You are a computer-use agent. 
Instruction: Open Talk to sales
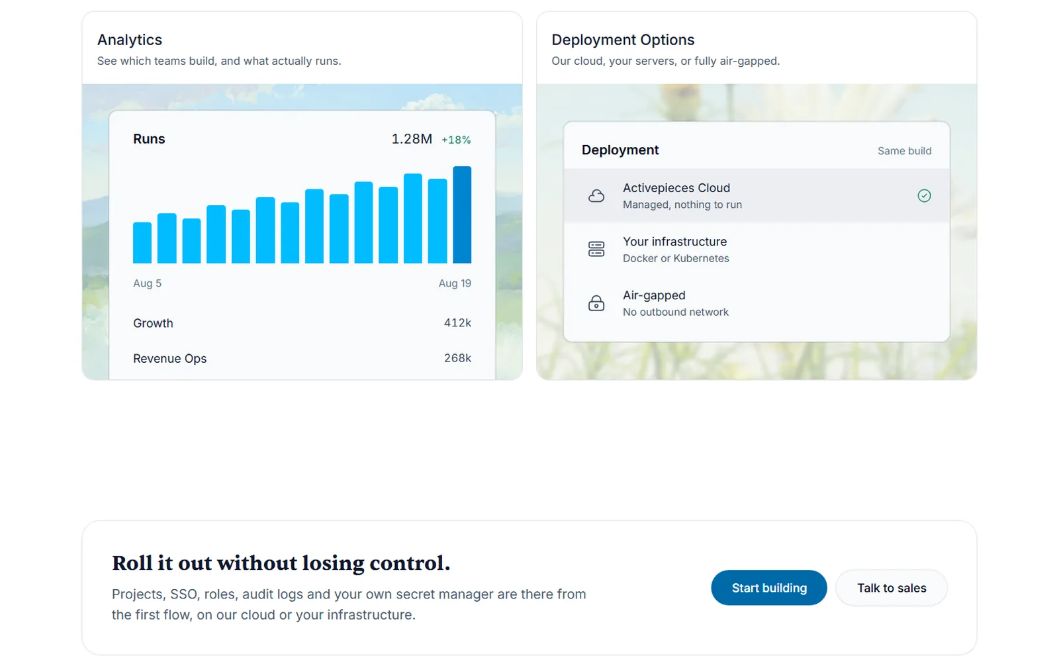(892, 588)
